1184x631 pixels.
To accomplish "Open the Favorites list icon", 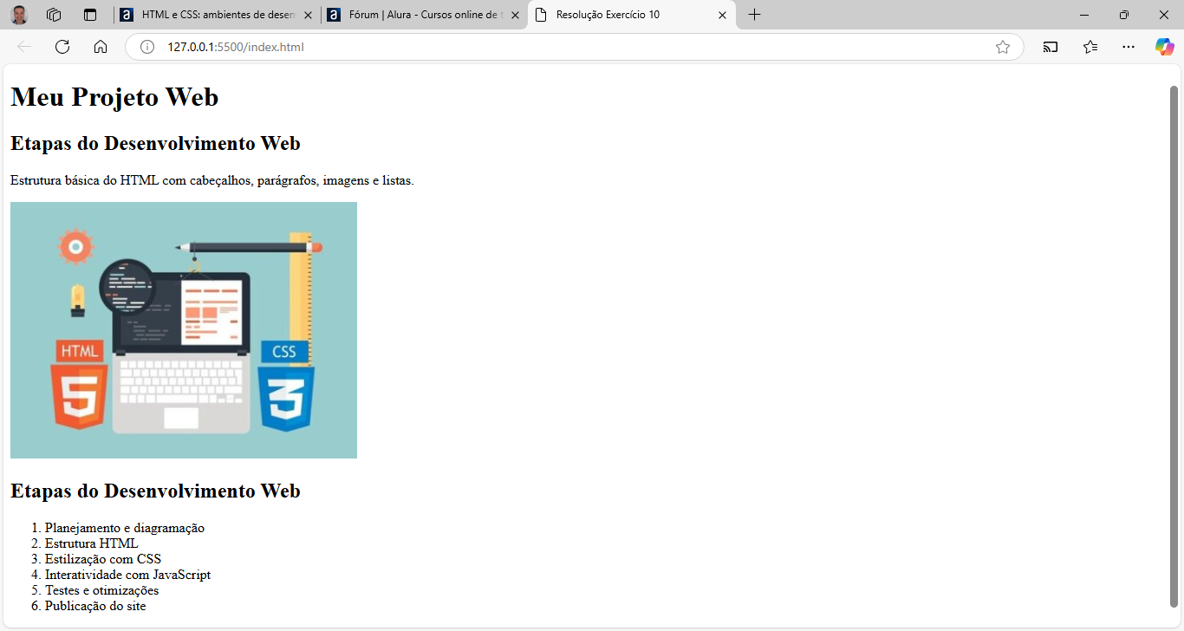I will pyautogui.click(x=1090, y=47).
